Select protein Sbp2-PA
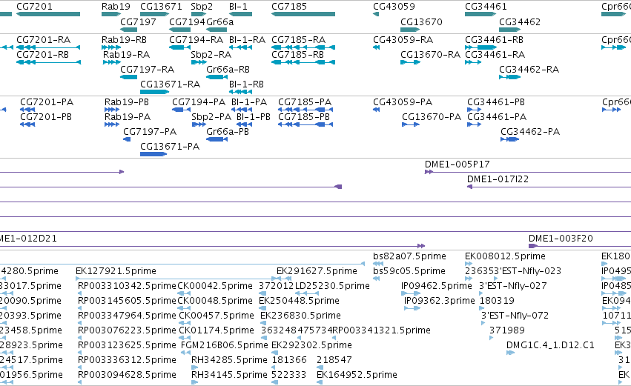Screen dimensions: 631x386 pyautogui.click(x=211, y=117)
